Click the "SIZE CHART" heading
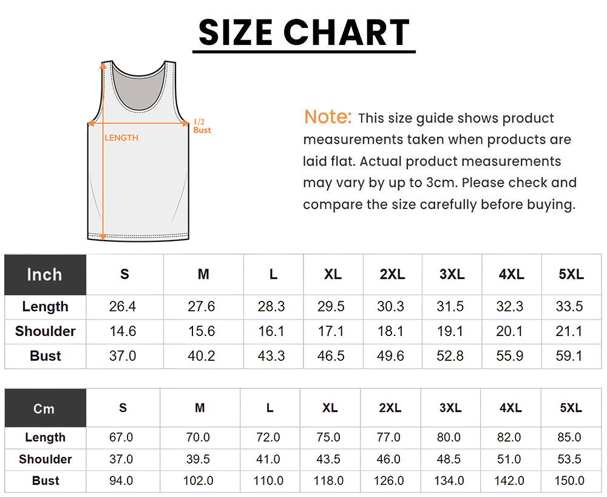The image size is (607, 497). click(303, 33)
